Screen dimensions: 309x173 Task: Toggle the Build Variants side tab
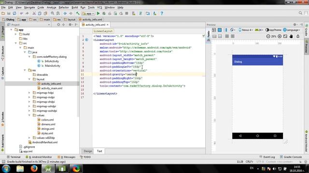(x=2, y=143)
